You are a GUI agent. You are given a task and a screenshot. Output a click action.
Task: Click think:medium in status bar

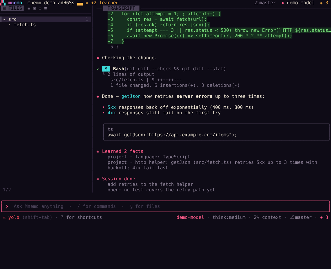229,217
